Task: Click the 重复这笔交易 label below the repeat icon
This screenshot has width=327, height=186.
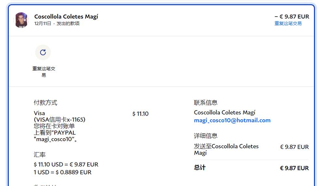Action: click(x=44, y=72)
